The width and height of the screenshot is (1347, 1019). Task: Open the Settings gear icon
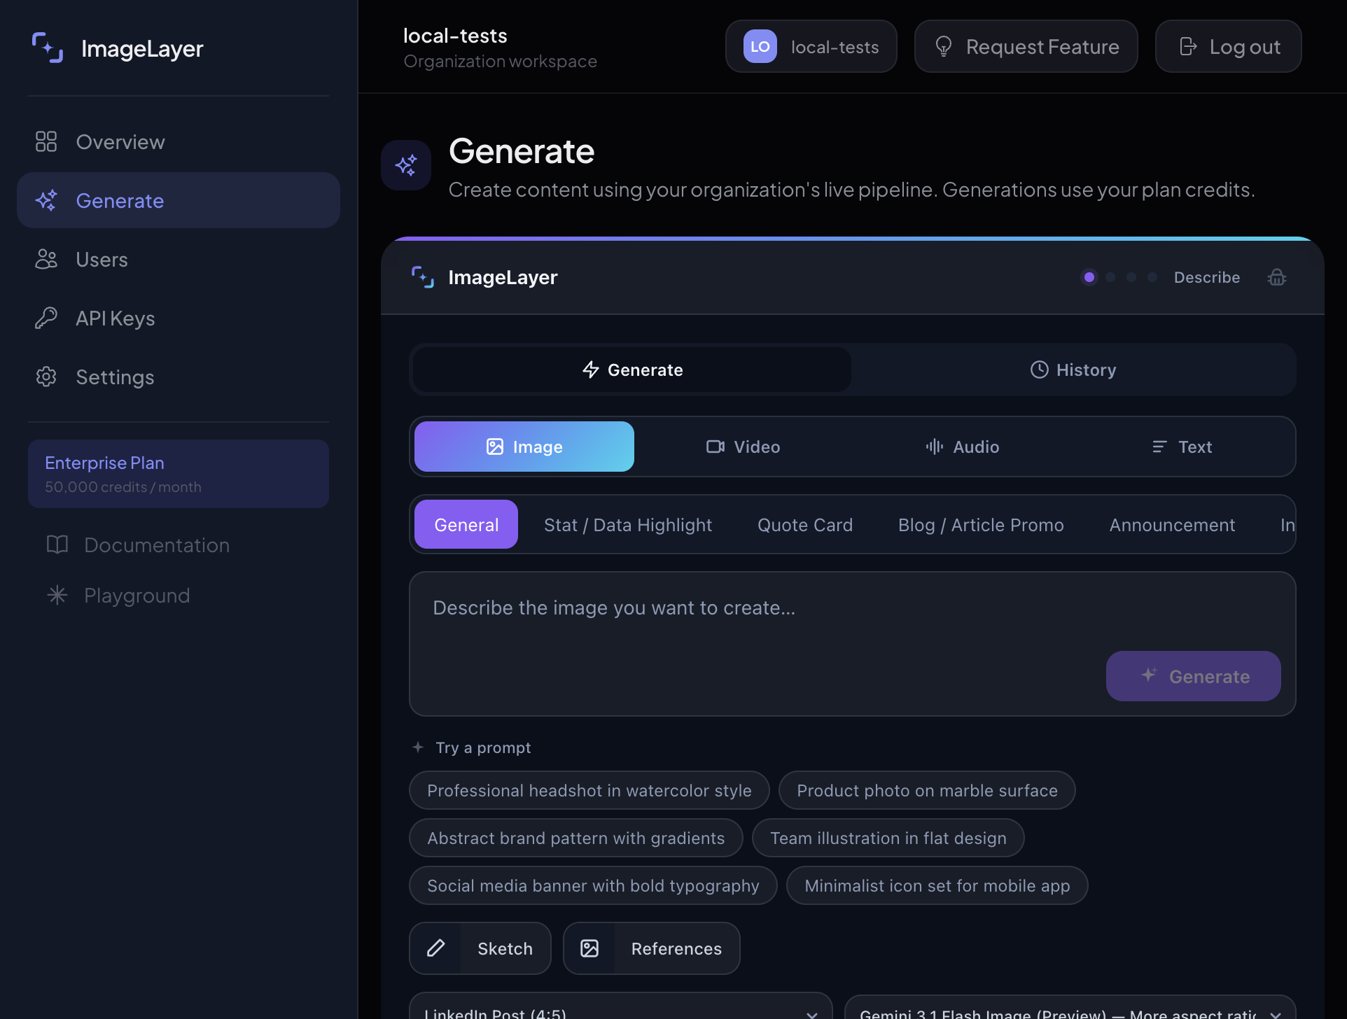46,377
